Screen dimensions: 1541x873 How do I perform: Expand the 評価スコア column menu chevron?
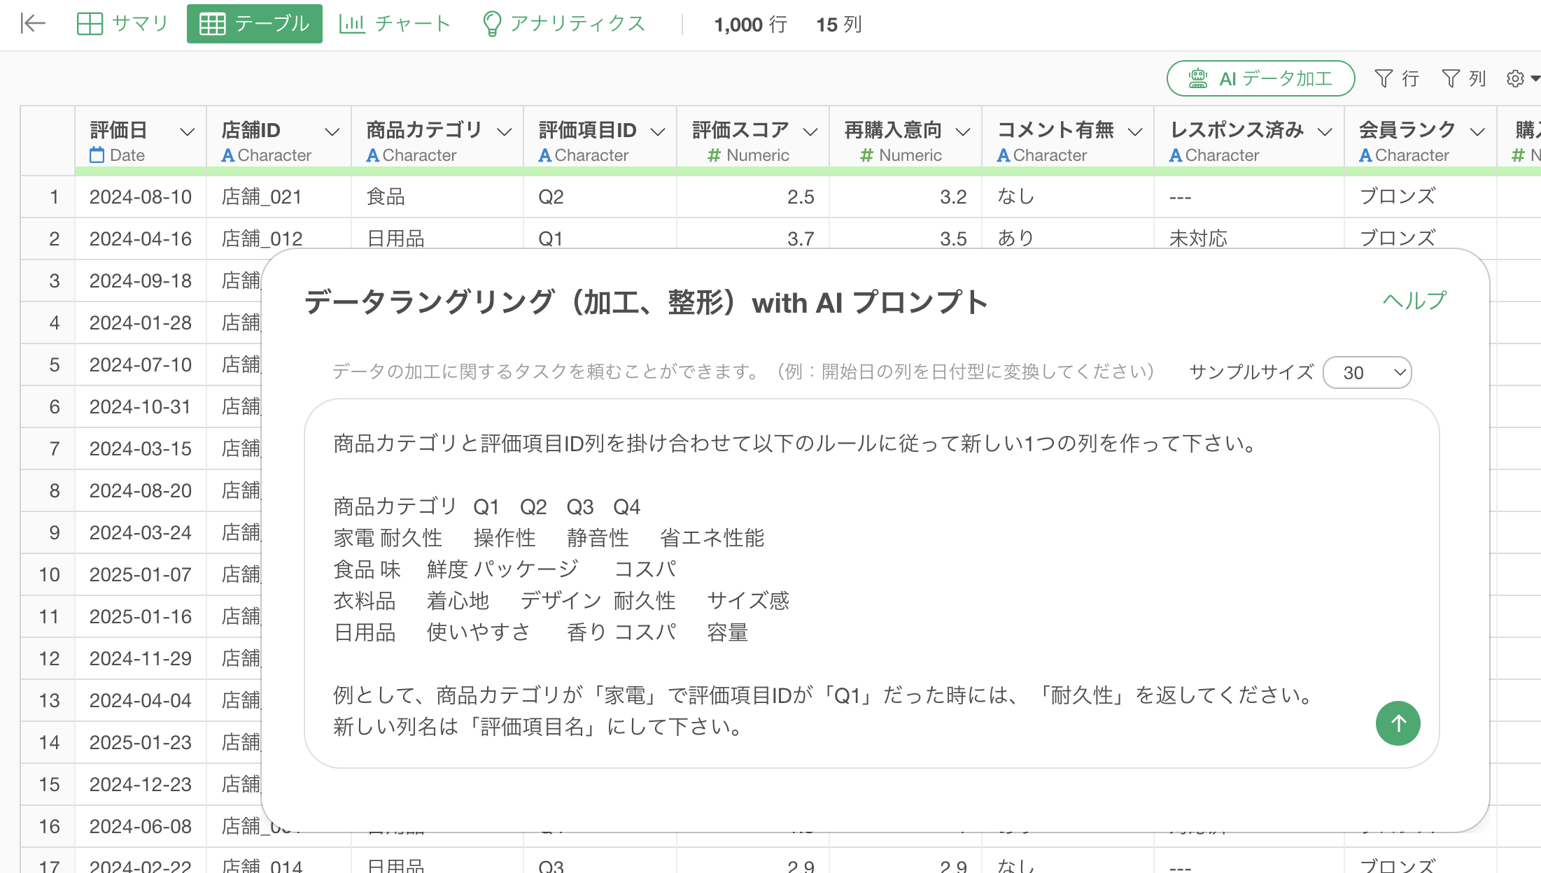pyautogui.click(x=810, y=132)
